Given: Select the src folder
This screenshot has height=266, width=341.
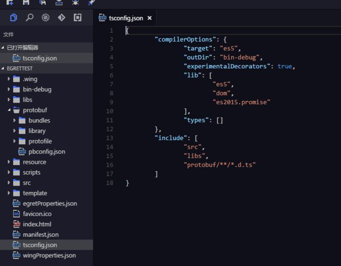Looking at the screenshot, I should 47,182.
